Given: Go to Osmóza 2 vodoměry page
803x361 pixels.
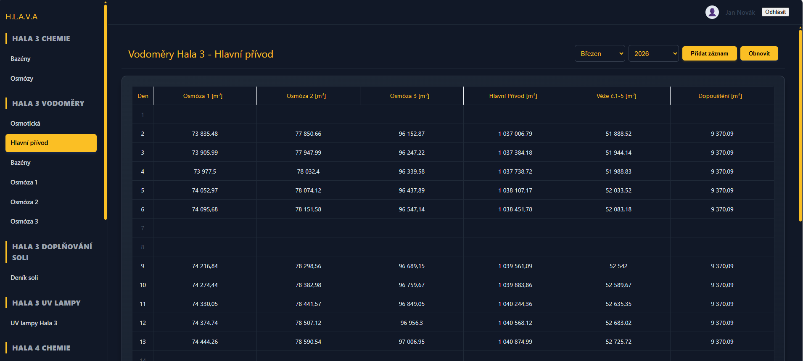Looking at the screenshot, I should pyautogui.click(x=24, y=202).
